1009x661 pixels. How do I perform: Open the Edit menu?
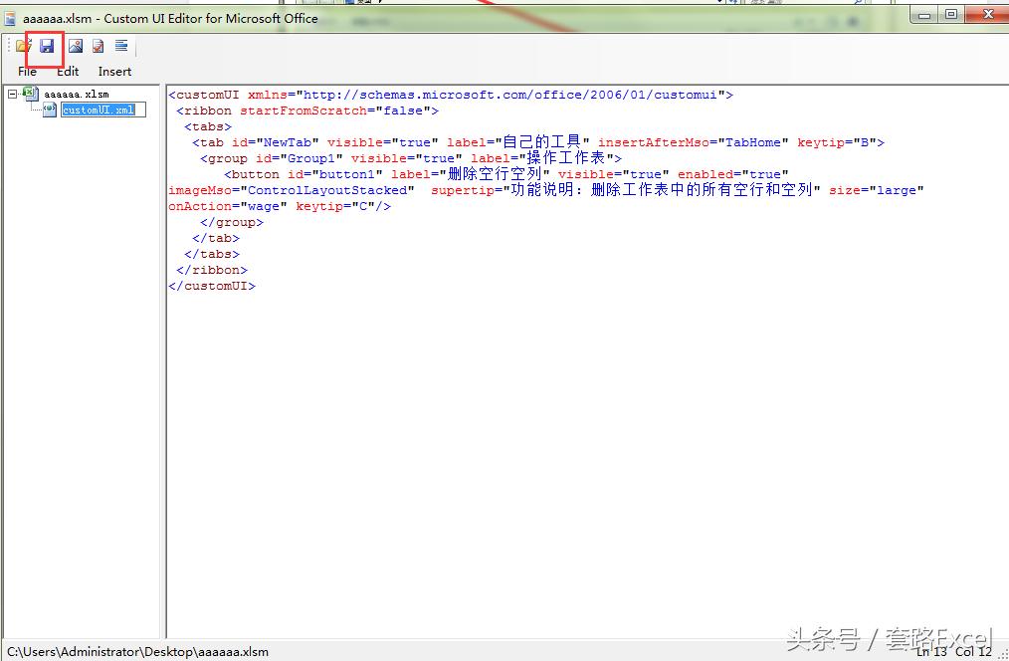pyautogui.click(x=68, y=72)
